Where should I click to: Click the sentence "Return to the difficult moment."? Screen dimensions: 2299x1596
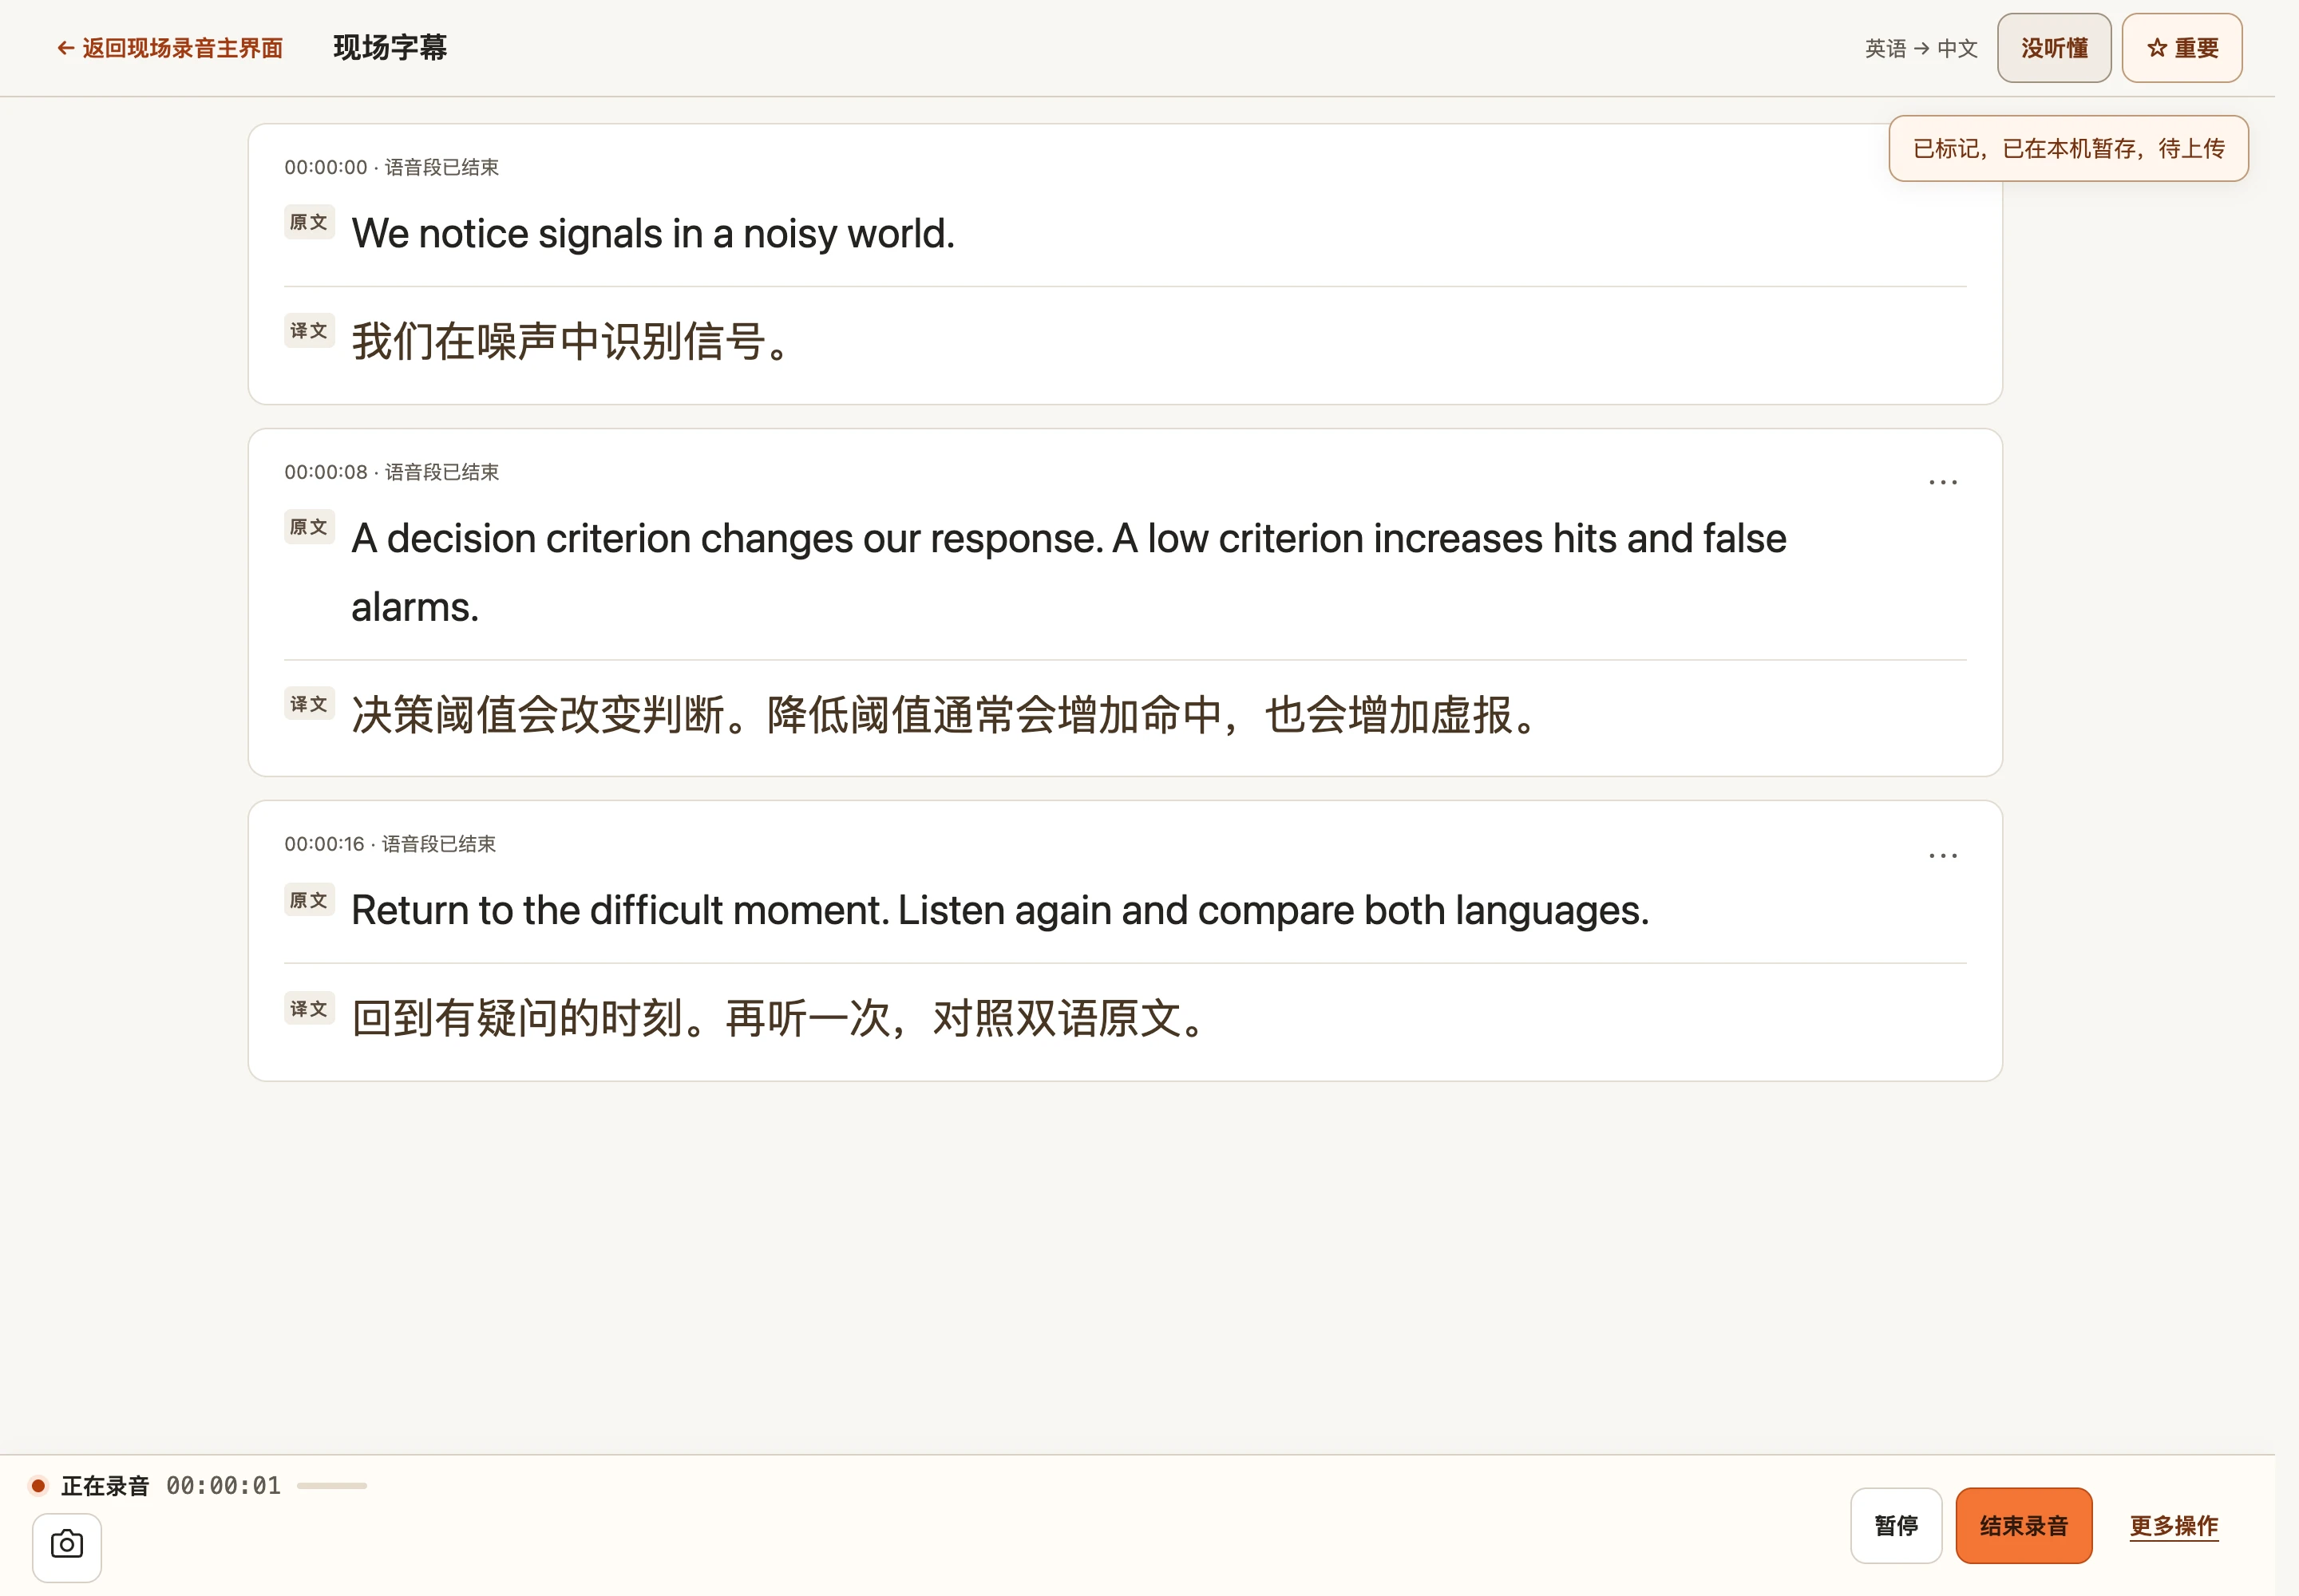620,911
